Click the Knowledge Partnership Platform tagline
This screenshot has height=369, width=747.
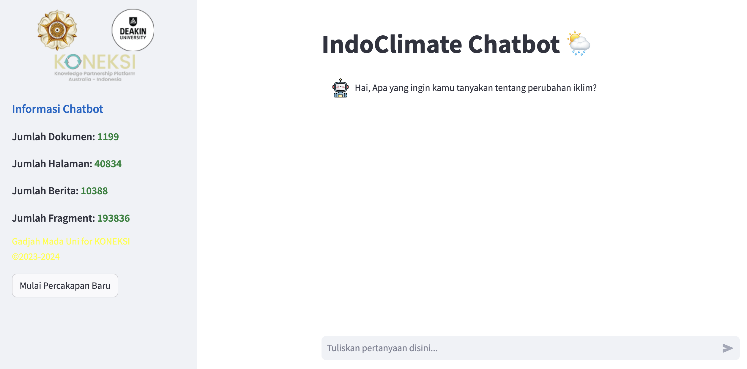coord(95,76)
